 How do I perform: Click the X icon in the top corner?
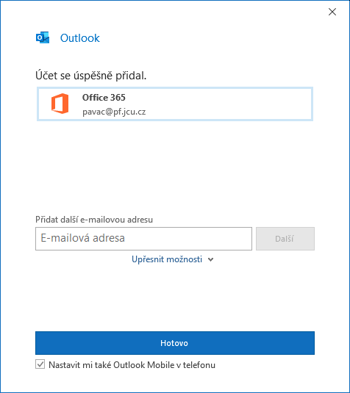point(332,12)
